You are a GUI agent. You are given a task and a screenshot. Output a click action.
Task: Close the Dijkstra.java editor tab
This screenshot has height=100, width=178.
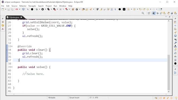pyautogui.click(x=21, y=17)
